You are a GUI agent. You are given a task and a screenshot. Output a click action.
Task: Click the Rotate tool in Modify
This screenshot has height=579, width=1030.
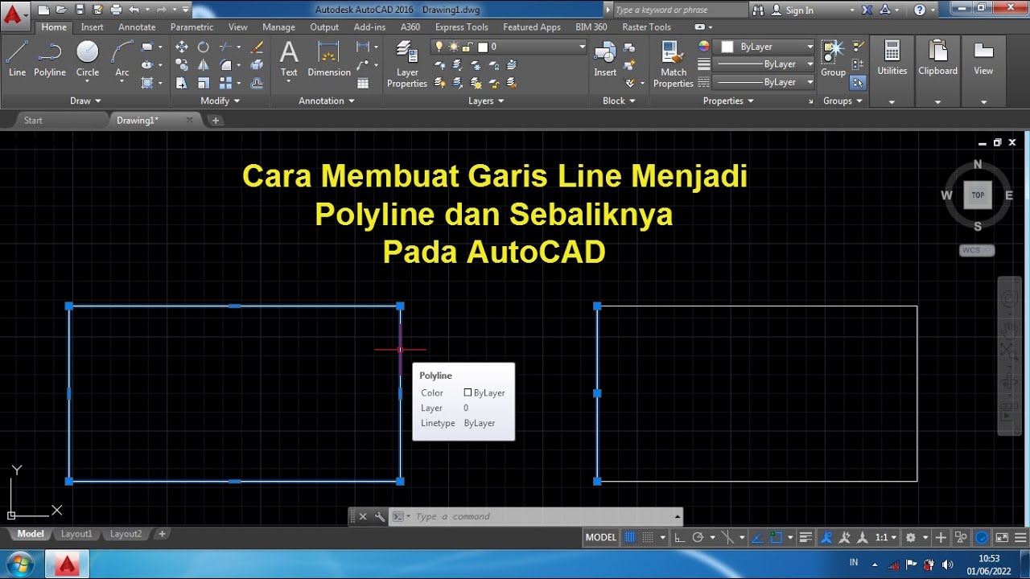tap(204, 47)
